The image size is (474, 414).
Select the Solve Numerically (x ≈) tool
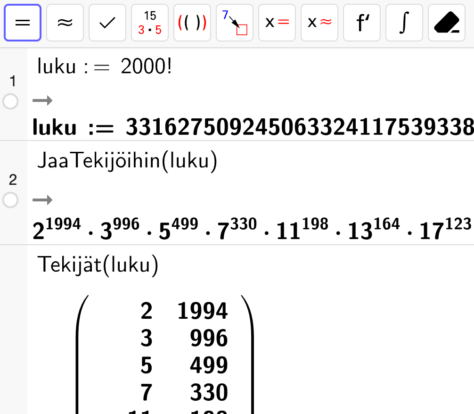pos(319,23)
